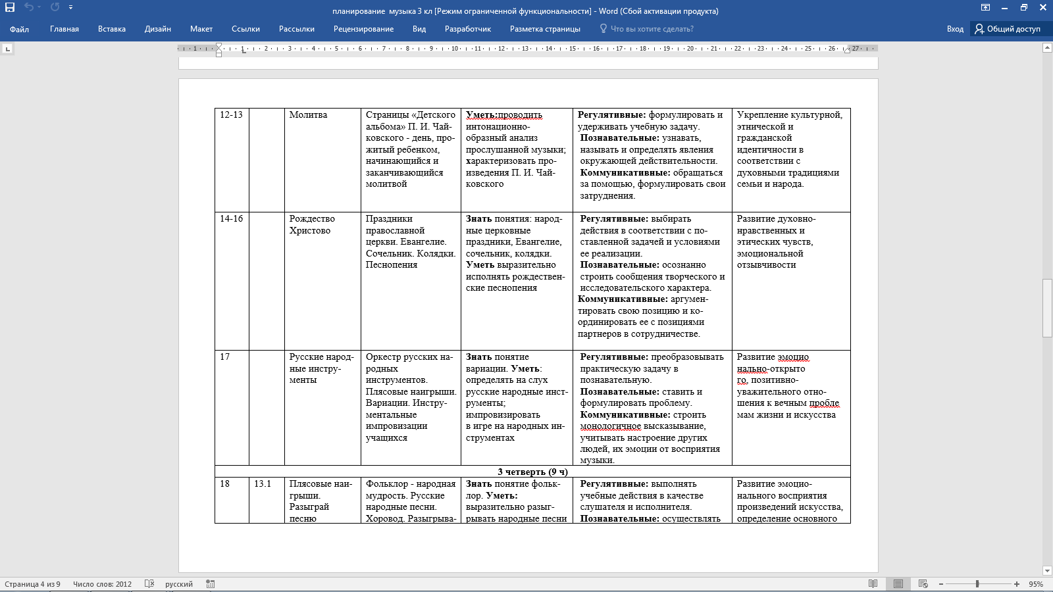The image size is (1053, 592).
Task: Click the Save icon in quick access toolbar
Action: 10,7
